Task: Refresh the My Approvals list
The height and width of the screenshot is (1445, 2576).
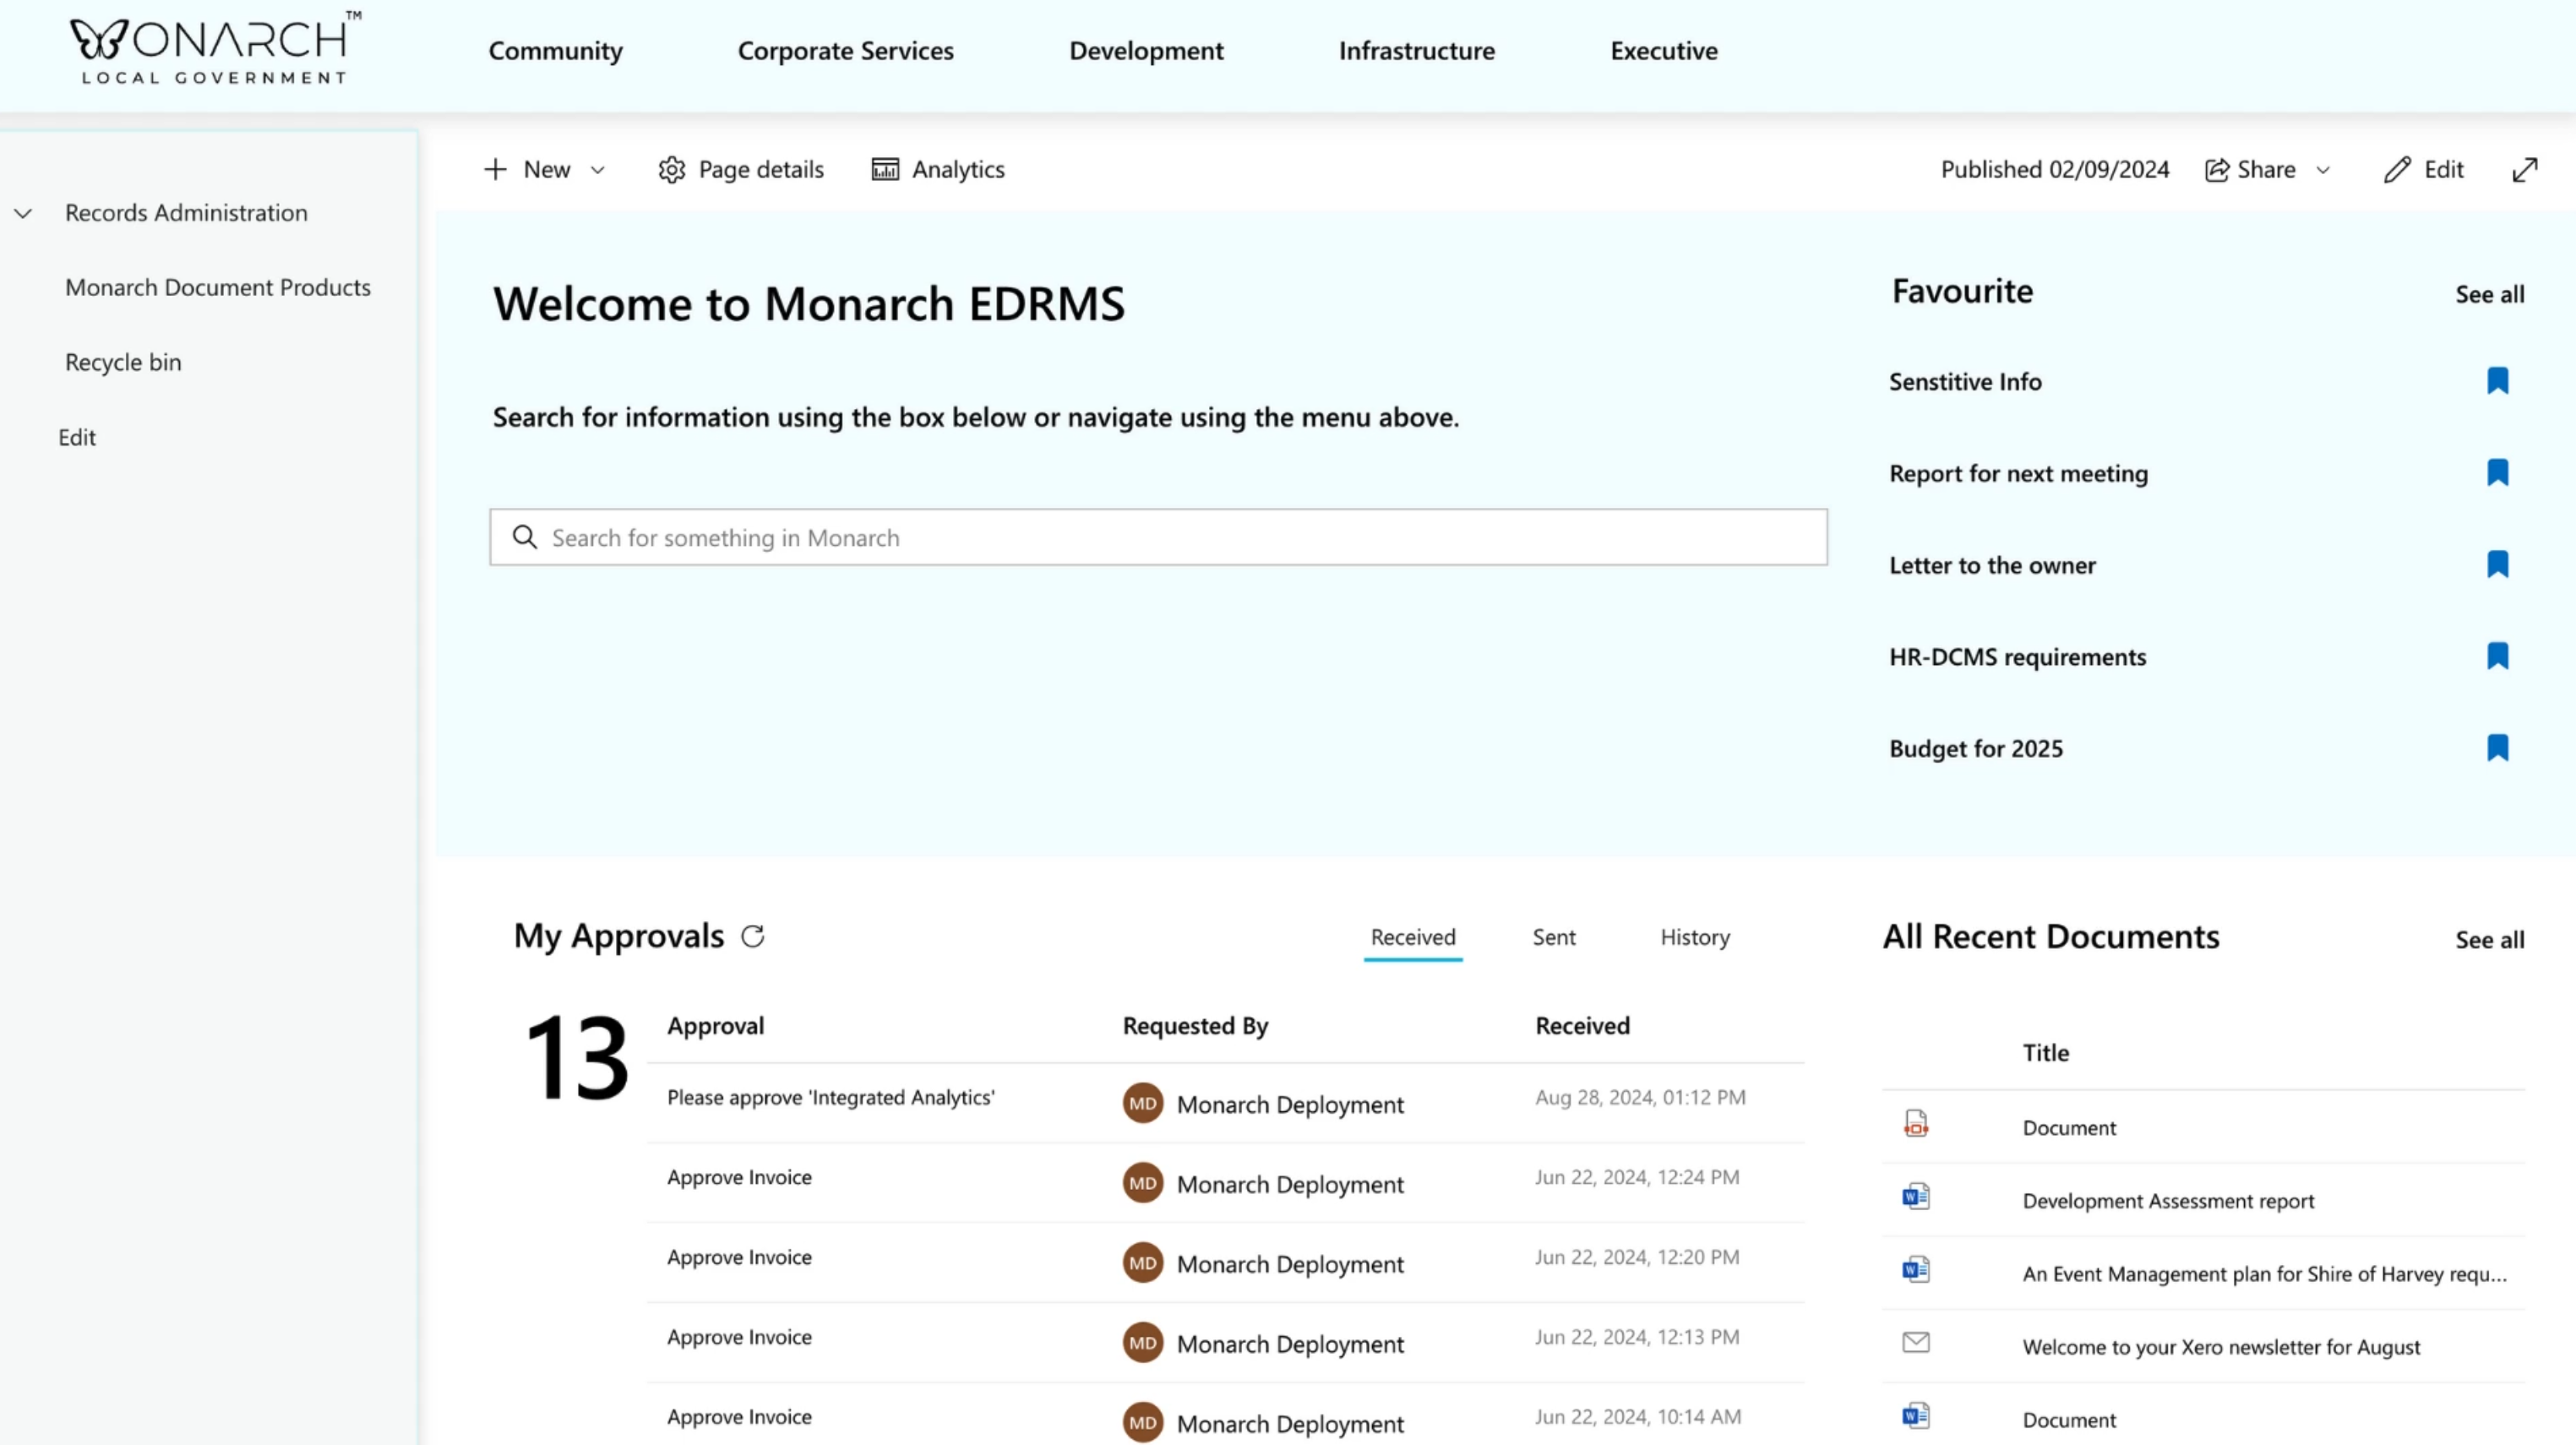Action: point(754,936)
